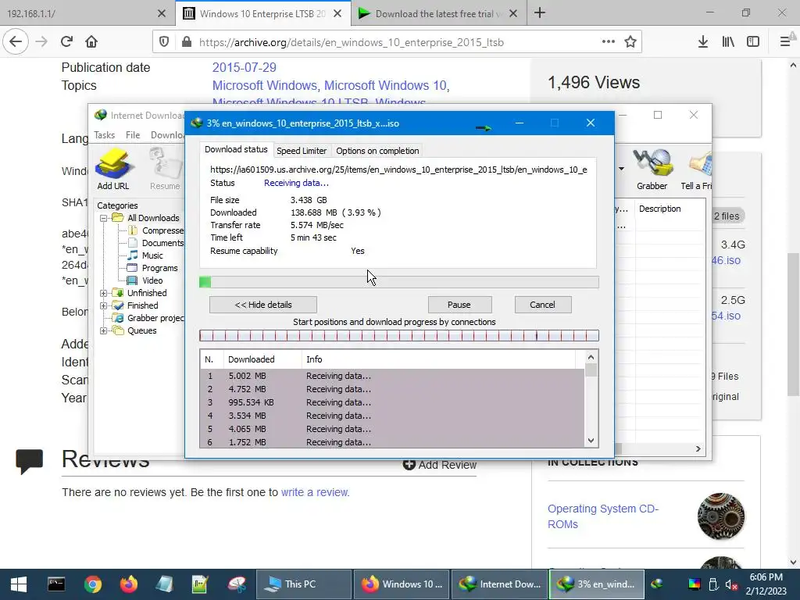The image size is (800, 600).
Task: Click right arrow of IDM horizontal scrollbar
Action: [698, 448]
